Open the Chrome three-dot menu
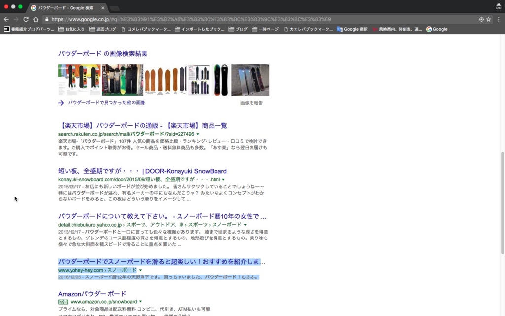 click(499, 19)
